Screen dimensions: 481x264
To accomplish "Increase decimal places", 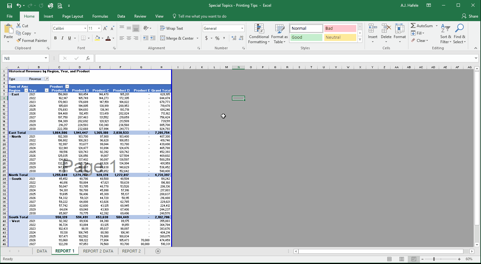I will pyautogui.click(x=234, y=38).
